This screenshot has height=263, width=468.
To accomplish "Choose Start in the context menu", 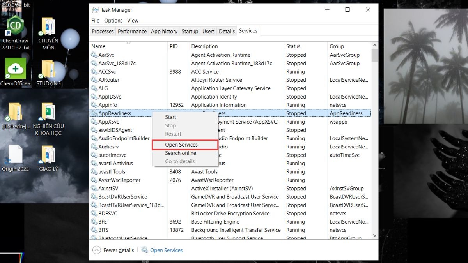I will tap(185, 117).
